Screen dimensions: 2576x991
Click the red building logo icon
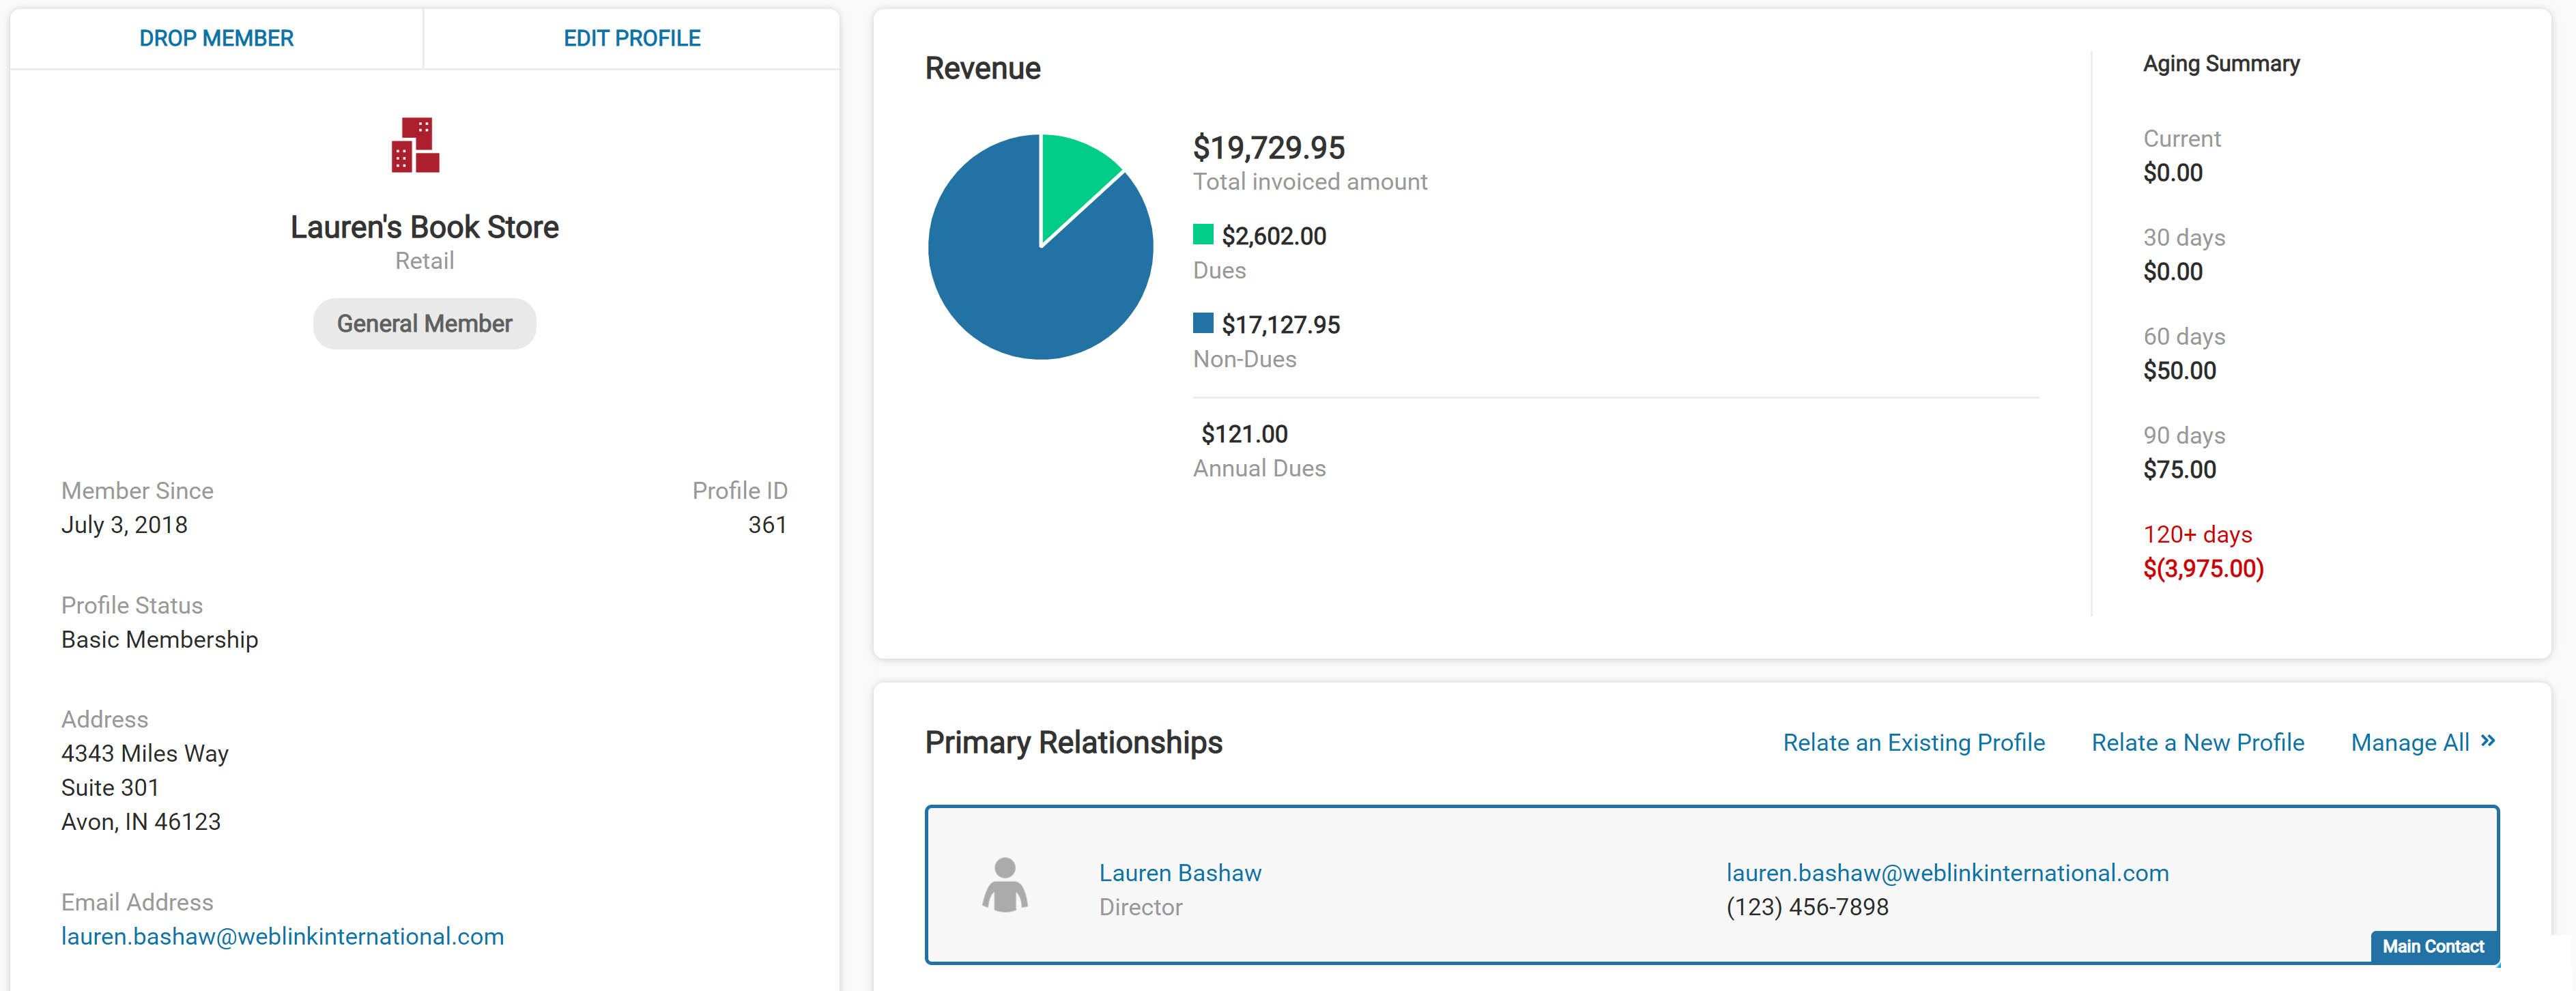[x=415, y=145]
